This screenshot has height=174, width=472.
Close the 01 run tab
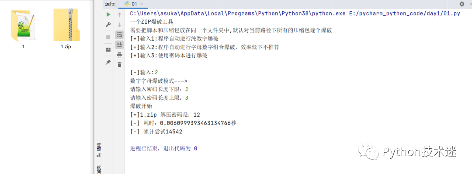point(142,4)
